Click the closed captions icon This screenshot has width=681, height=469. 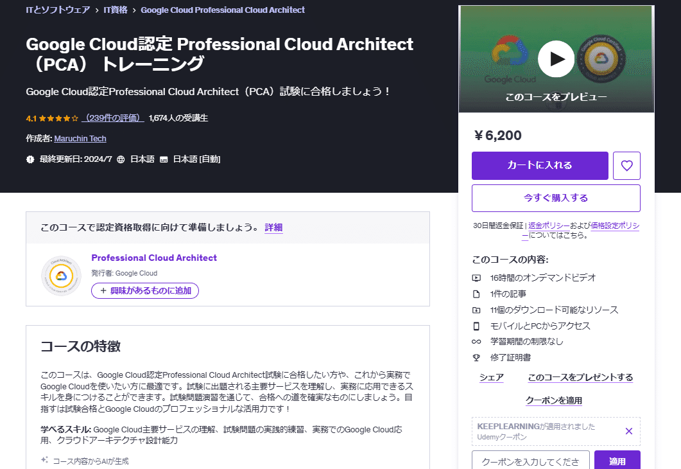point(164,159)
